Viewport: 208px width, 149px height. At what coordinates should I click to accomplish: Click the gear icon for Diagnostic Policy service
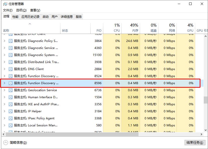pos(11,41)
